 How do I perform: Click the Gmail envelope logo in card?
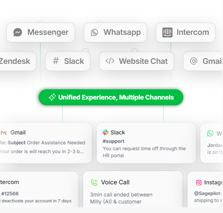[x=4, y=133]
